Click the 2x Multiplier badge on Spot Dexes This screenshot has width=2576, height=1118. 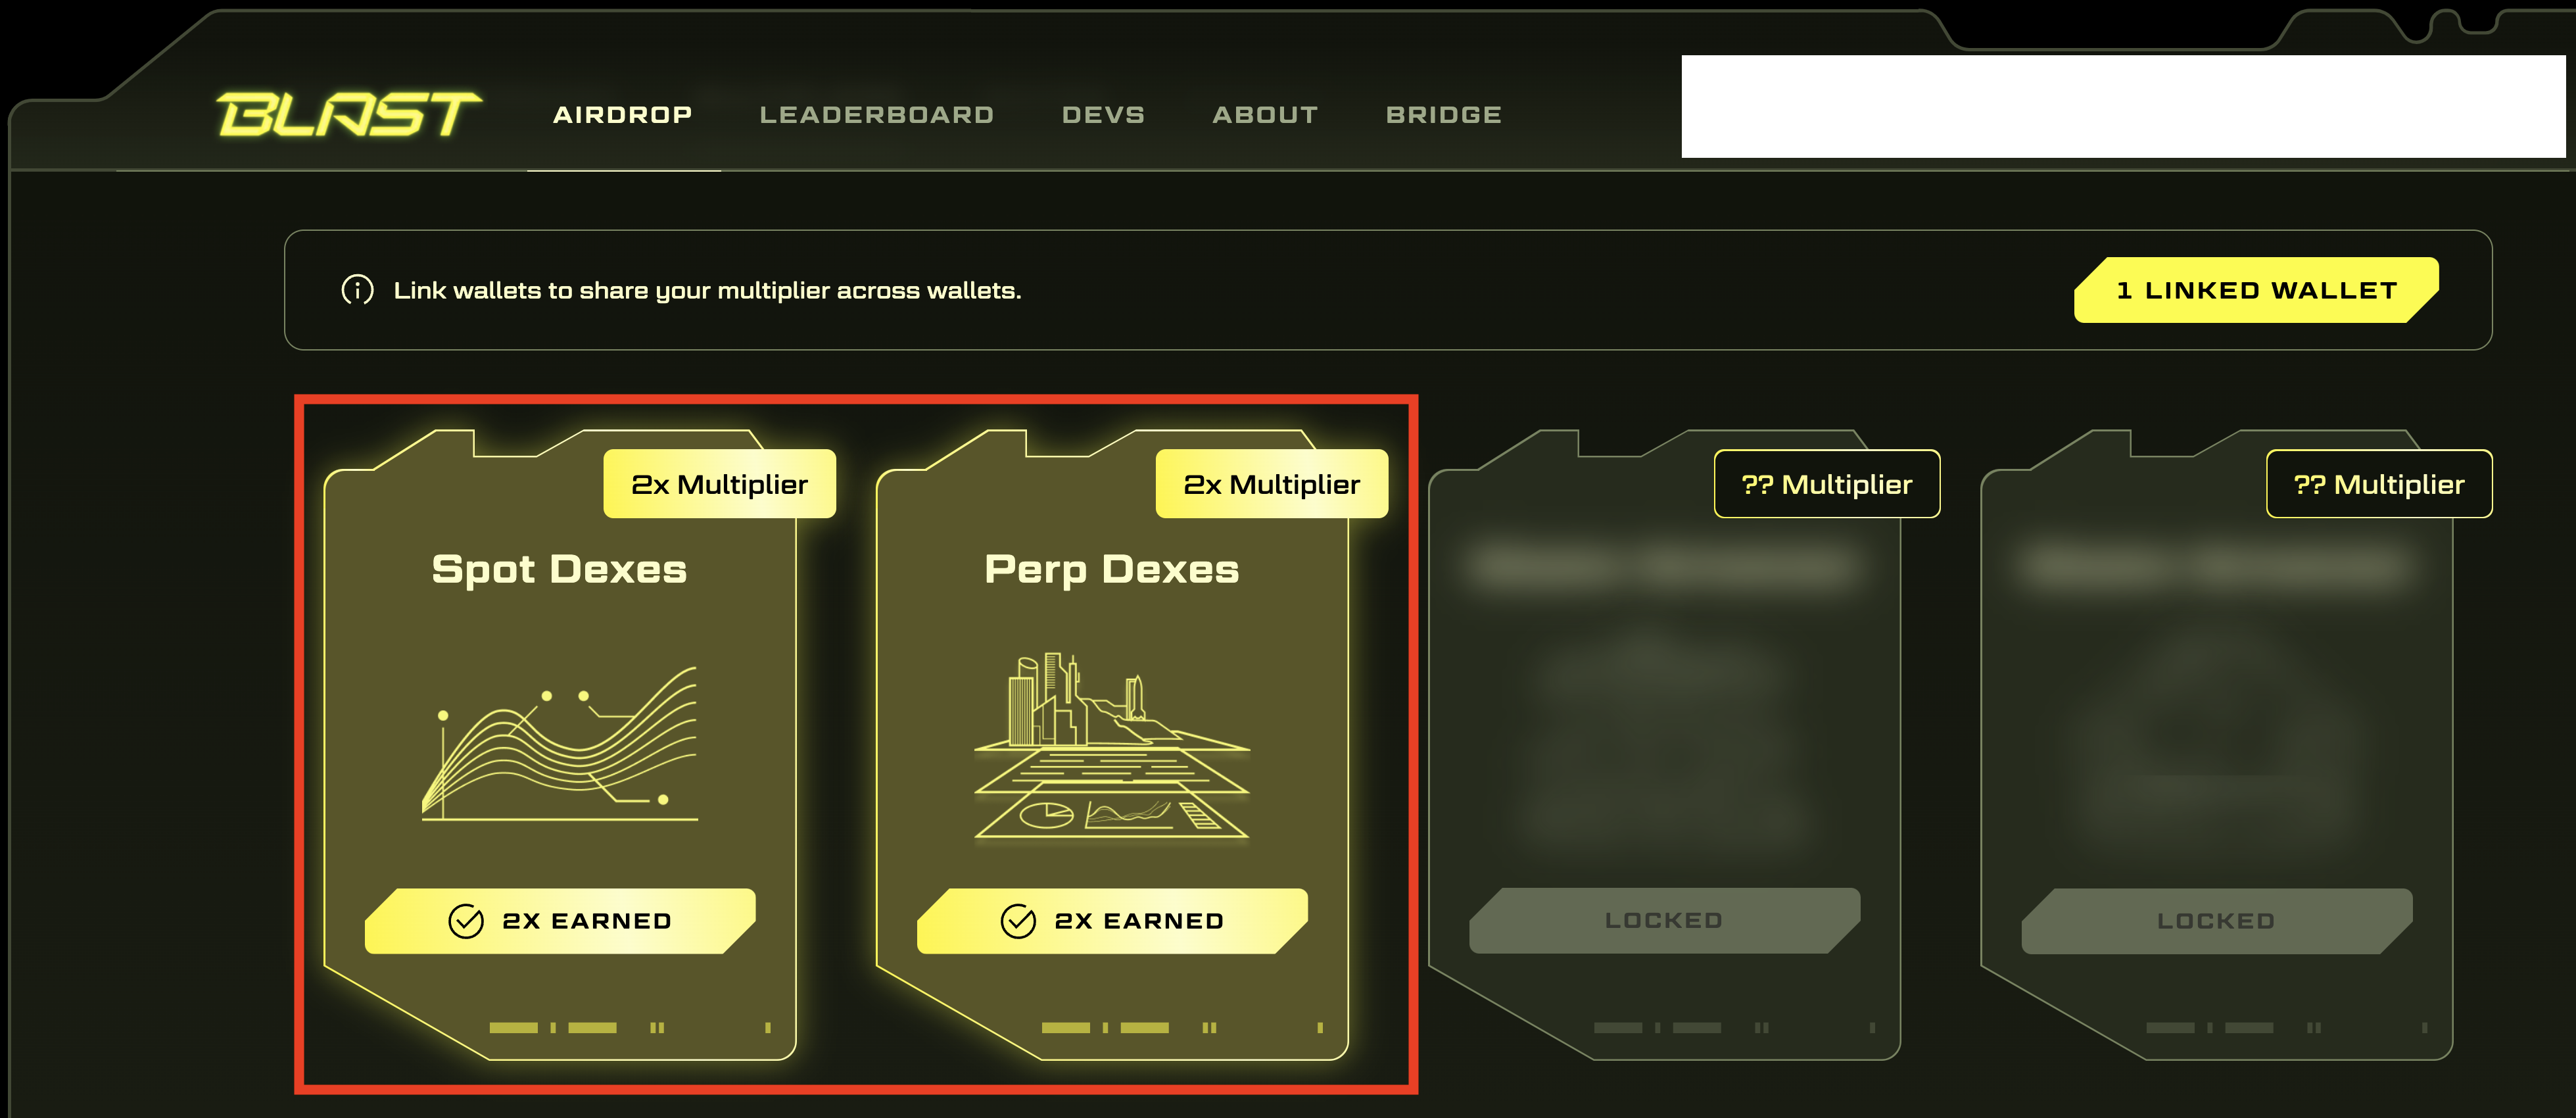720,484
